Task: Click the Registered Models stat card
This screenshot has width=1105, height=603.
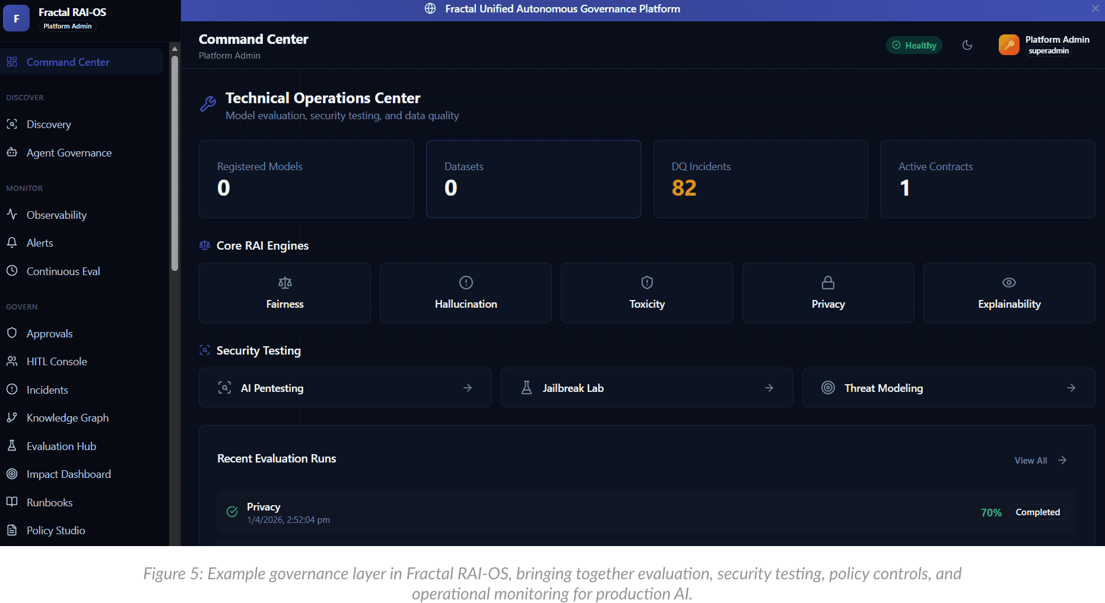Action: point(306,179)
